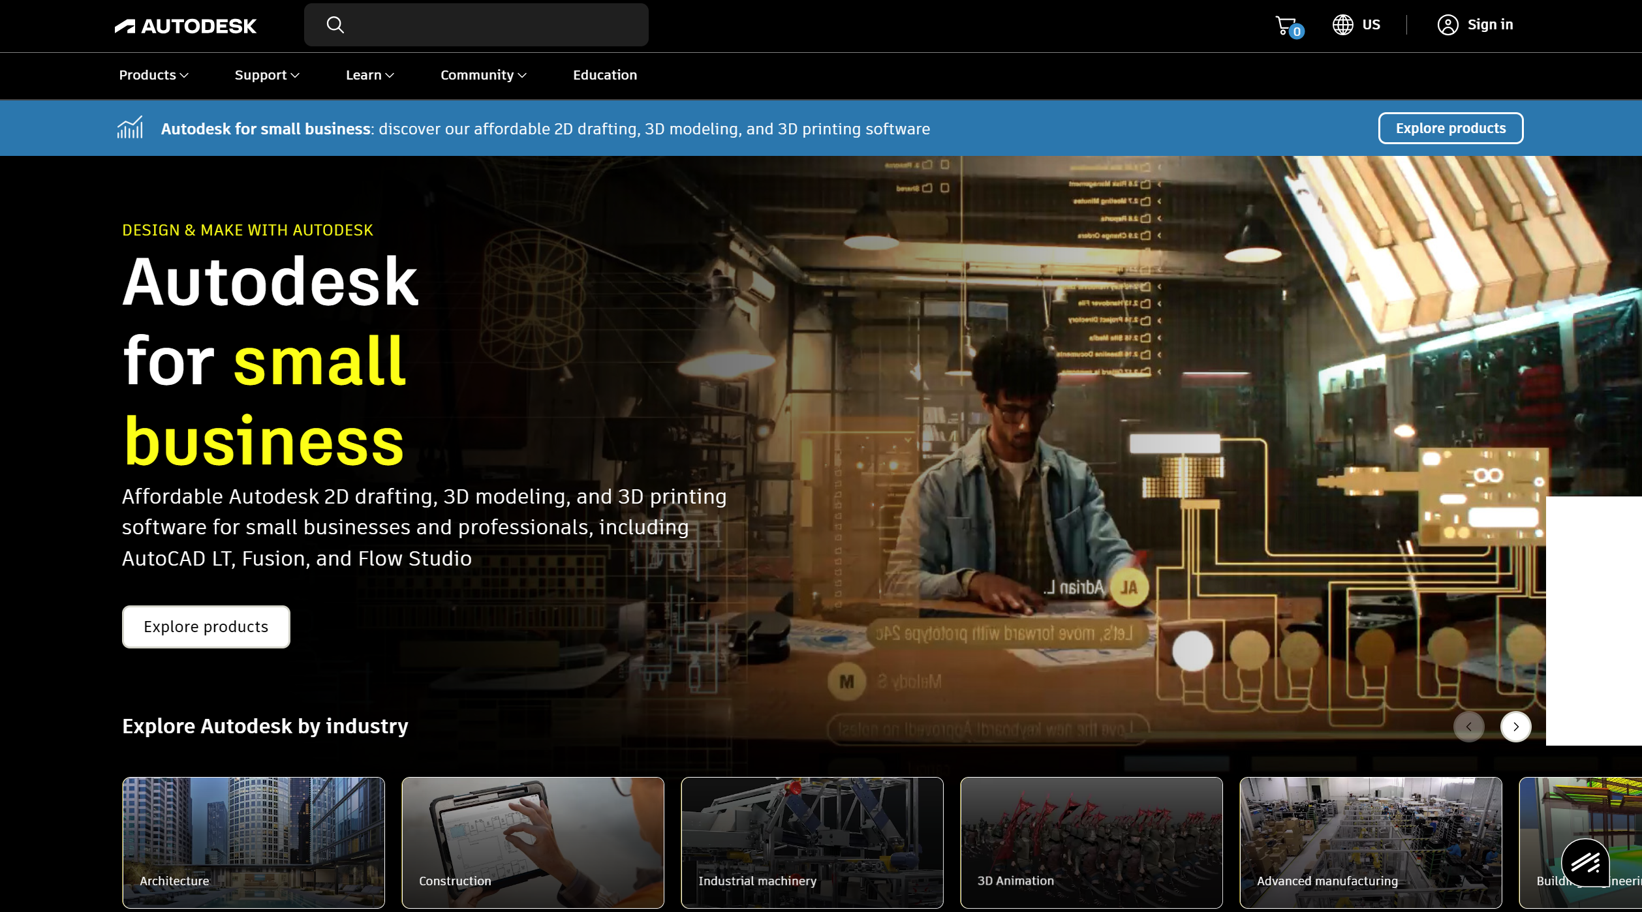This screenshot has width=1642, height=912.
Task: Click Explore products in the blue banner
Action: (1451, 128)
